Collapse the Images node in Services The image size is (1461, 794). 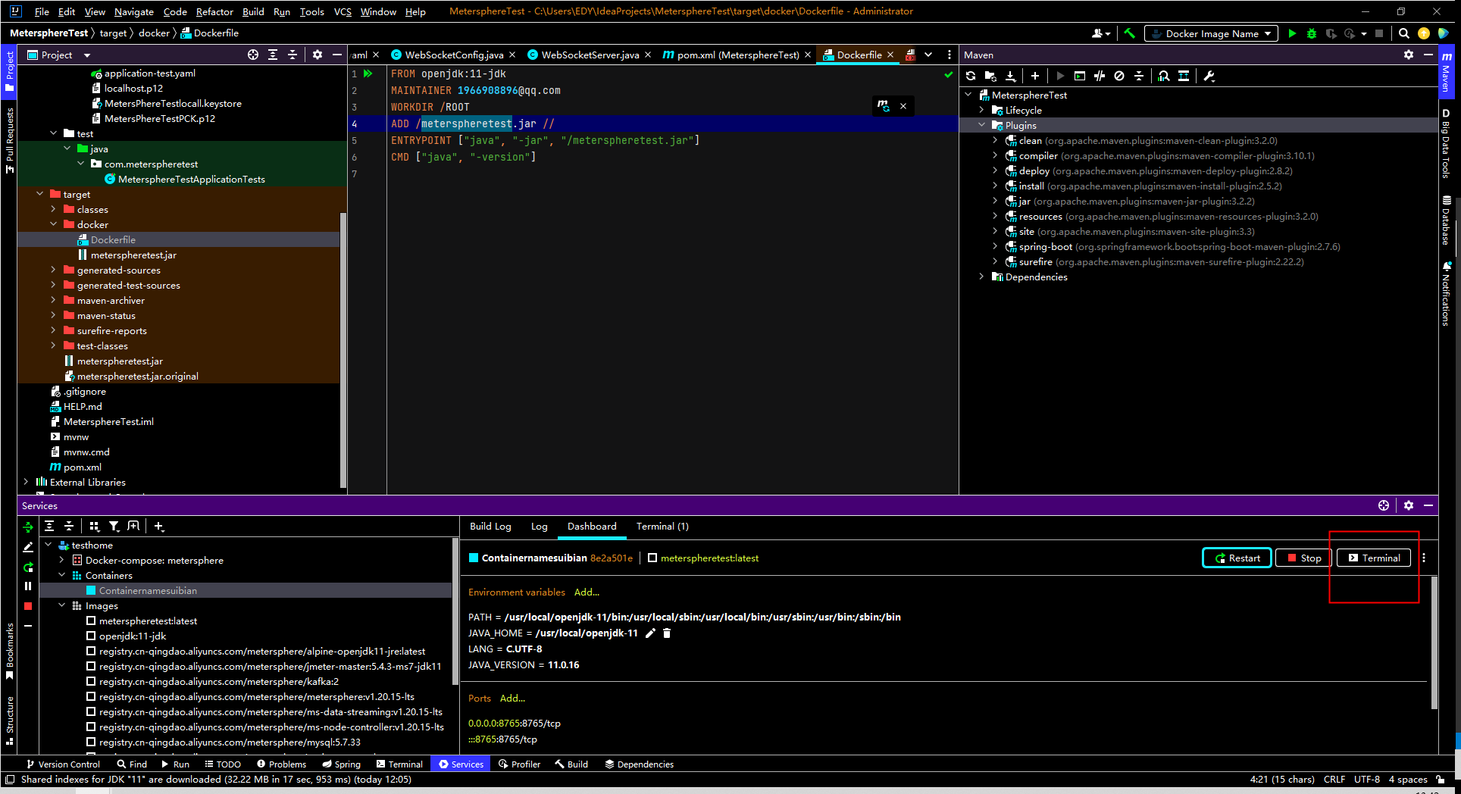click(61, 606)
